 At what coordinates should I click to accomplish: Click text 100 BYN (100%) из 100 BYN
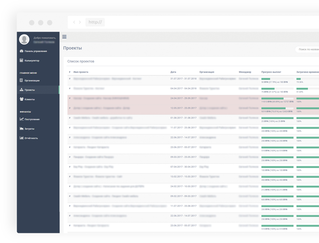point(274,170)
